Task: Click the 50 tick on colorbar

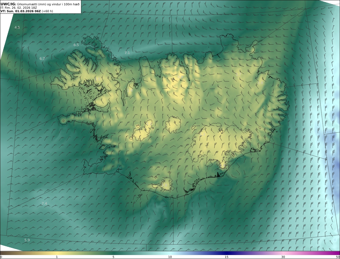Action: [x=338, y=257]
